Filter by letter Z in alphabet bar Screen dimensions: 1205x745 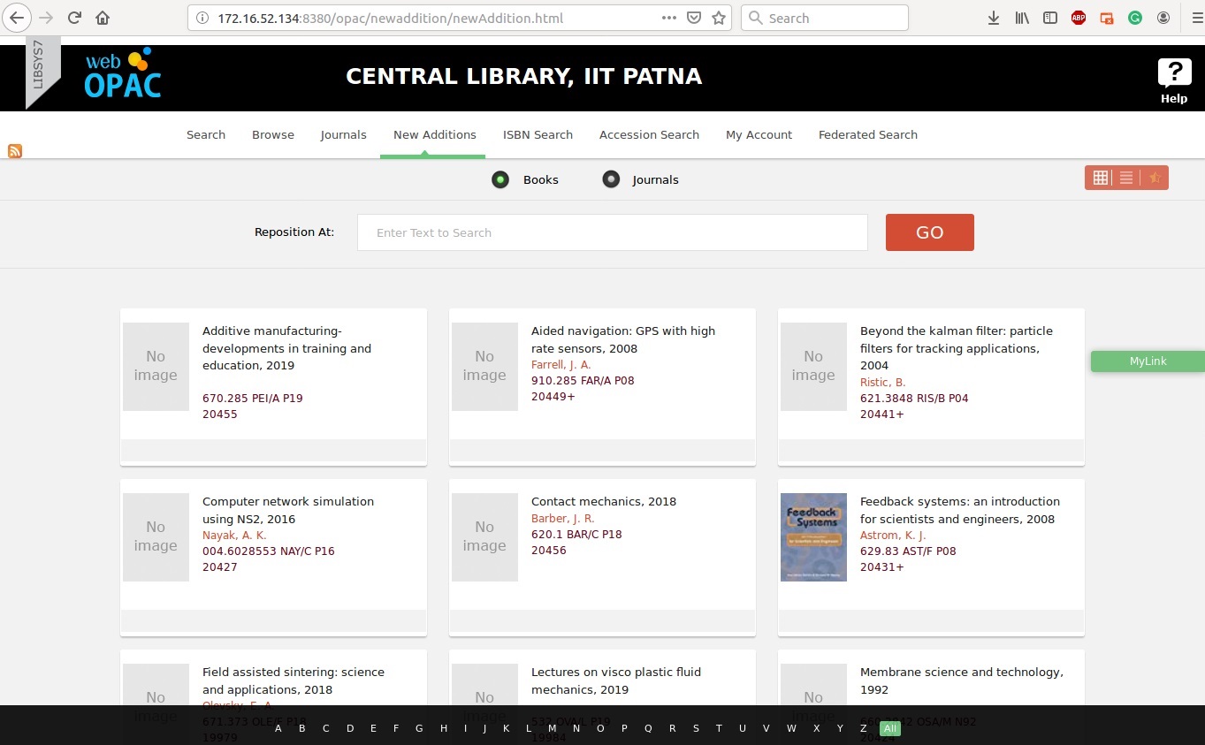tap(863, 728)
